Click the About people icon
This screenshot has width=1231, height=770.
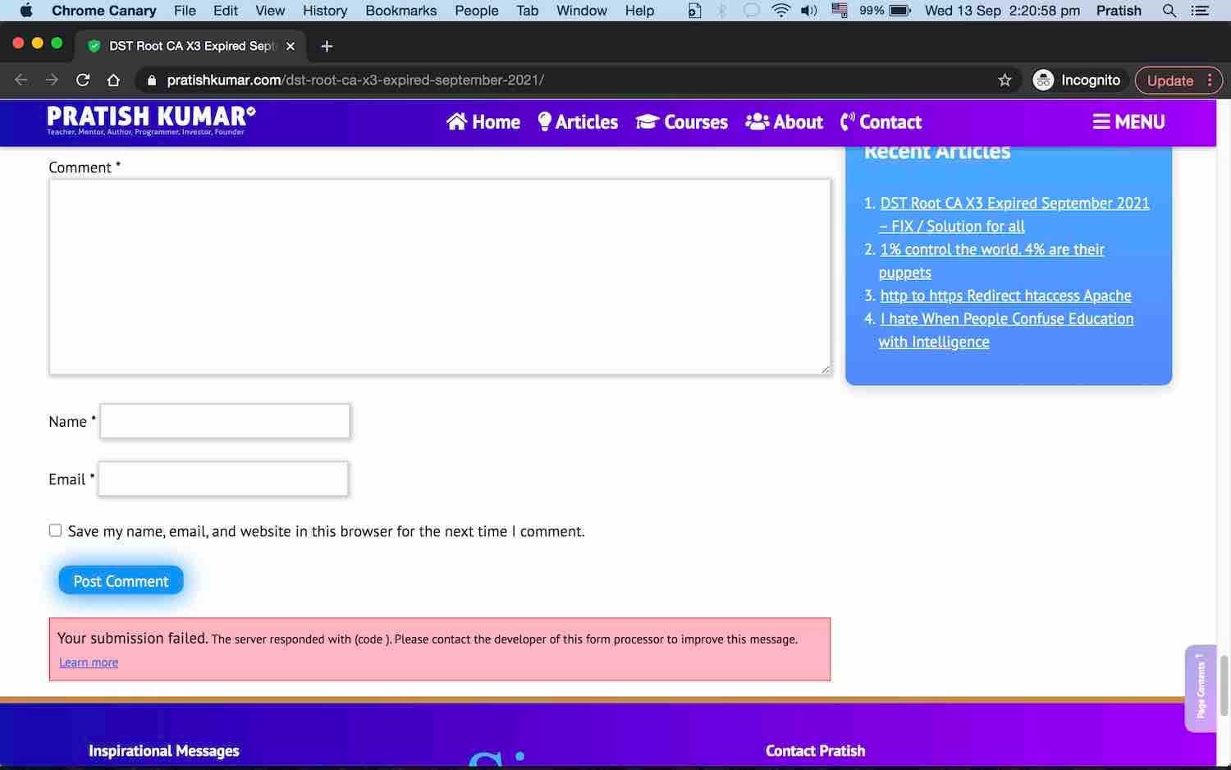(x=755, y=121)
